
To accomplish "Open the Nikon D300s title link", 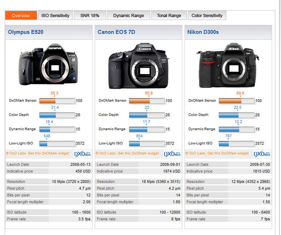I will 203,32.
